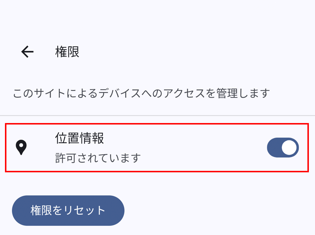The height and width of the screenshot is (235, 315).
Task: Click the round head of the map pin icon
Action: click(21, 145)
